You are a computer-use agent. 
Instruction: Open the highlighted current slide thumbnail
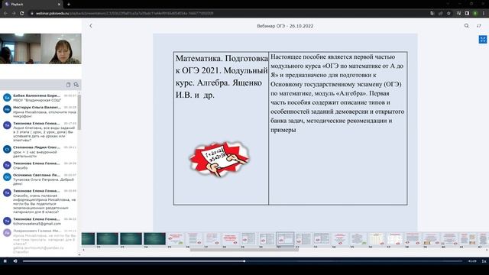tap(285, 239)
